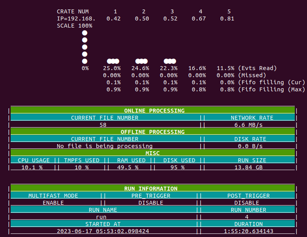Select the OFFLINE PROCESSING section header

(152, 132)
